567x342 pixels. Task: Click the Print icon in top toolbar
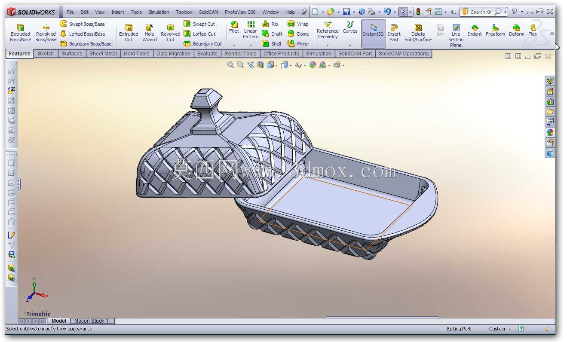point(371,12)
